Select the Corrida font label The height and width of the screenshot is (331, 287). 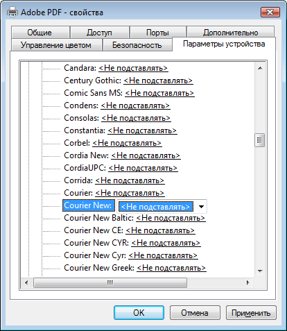[x=78, y=180]
